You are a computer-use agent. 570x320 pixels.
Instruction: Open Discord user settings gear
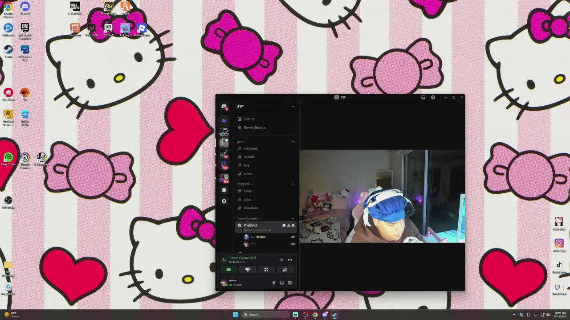[290, 283]
